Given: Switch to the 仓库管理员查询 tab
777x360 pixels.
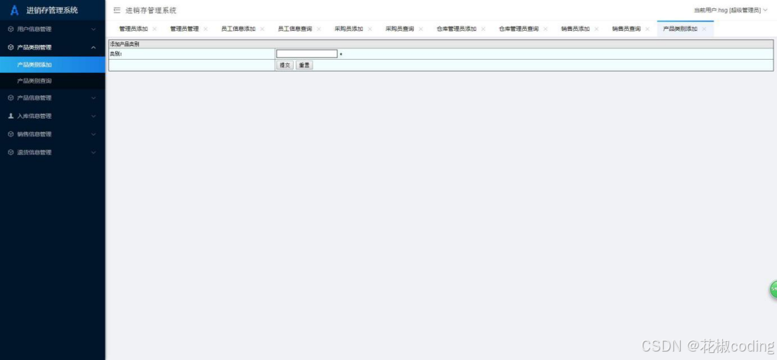Looking at the screenshot, I should point(519,29).
